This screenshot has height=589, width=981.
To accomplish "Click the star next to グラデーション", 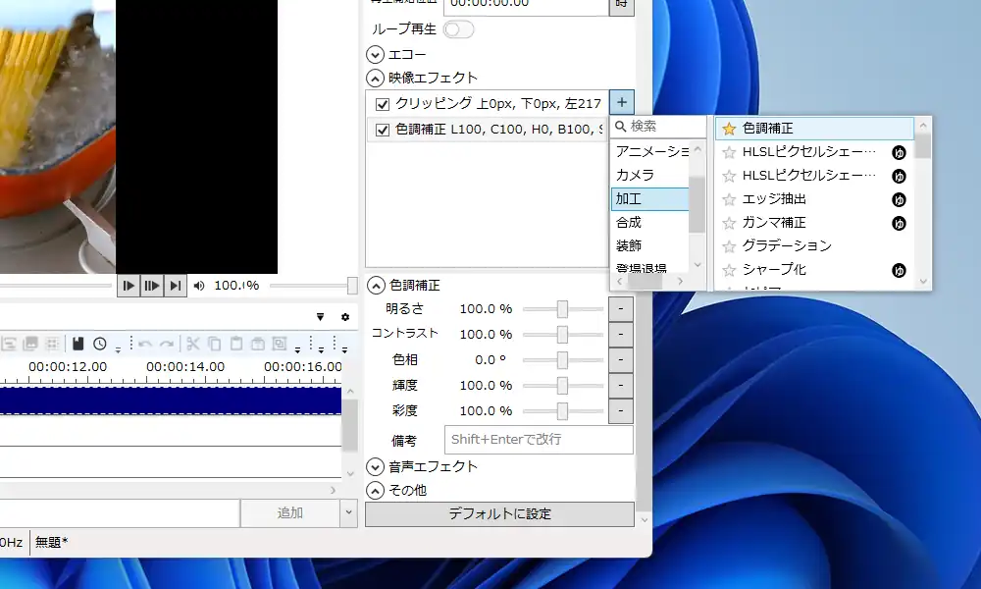I will (x=729, y=246).
